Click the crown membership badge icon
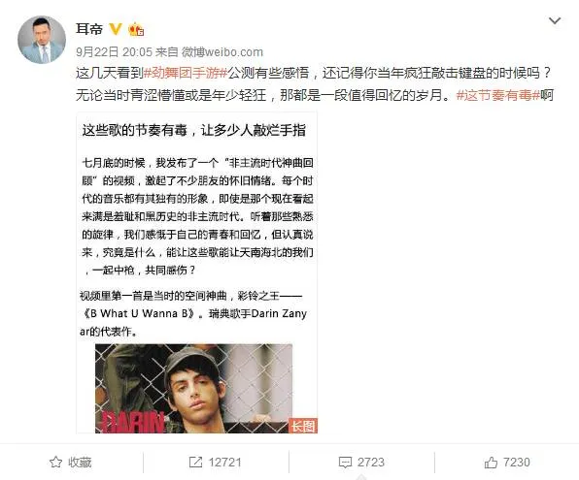The width and height of the screenshot is (579, 480). point(136,29)
